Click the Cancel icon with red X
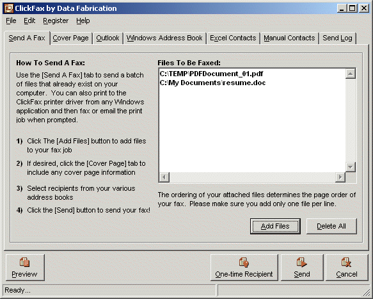This screenshot has height=299, width=373. (x=346, y=262)
